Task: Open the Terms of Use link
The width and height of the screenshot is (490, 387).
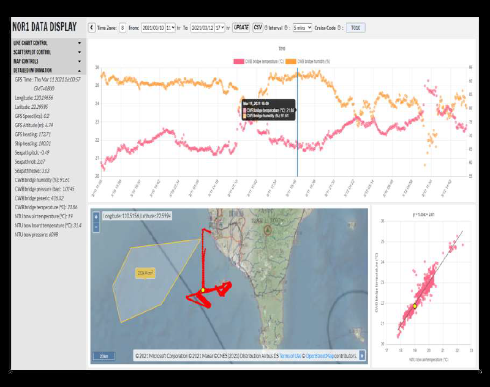Action: (x=290, y=356)
